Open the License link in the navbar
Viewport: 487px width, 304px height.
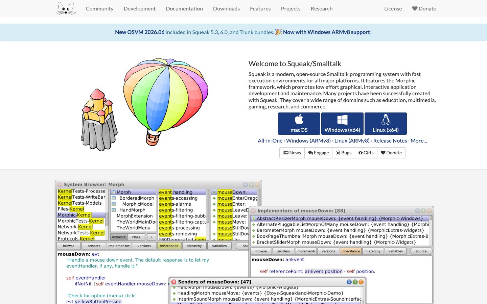[x=393, y=8]
